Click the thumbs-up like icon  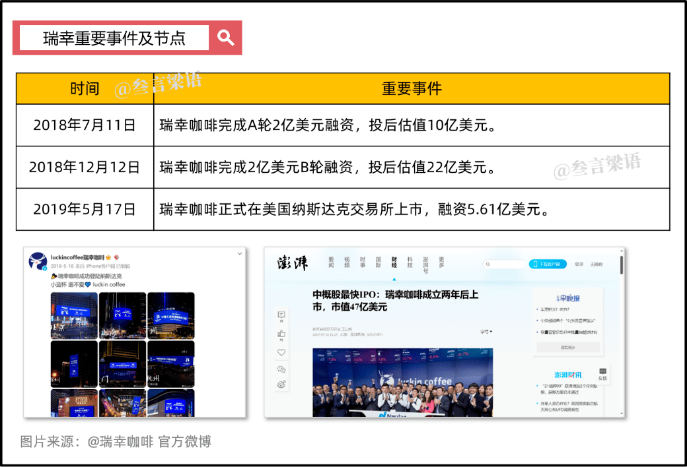281,334
